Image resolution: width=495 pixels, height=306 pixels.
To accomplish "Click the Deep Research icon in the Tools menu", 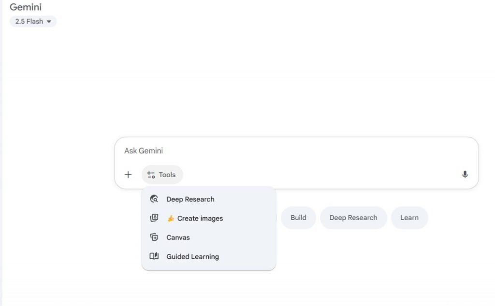I will pyautogui.click(x=154, y=199).
